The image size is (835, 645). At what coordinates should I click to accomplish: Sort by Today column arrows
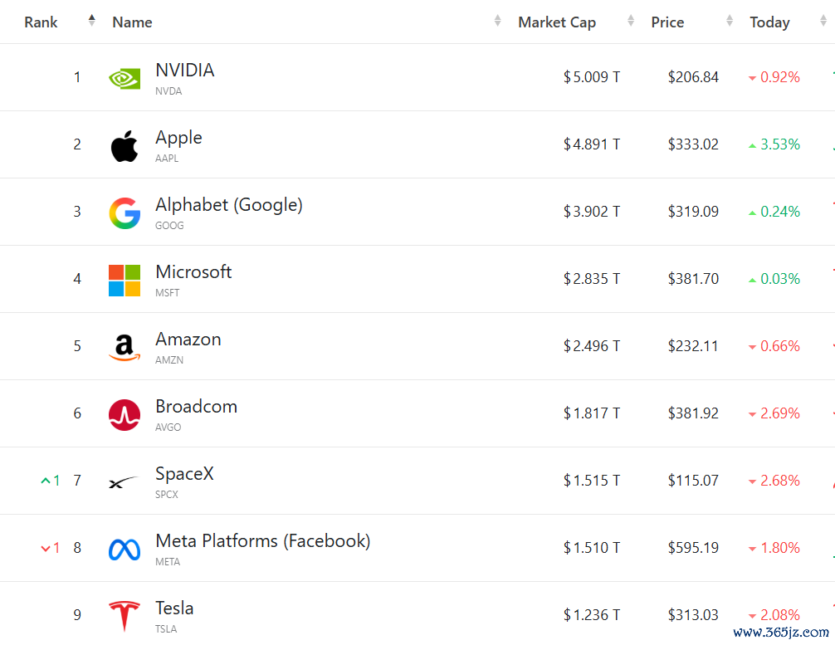tap(823, 21)
